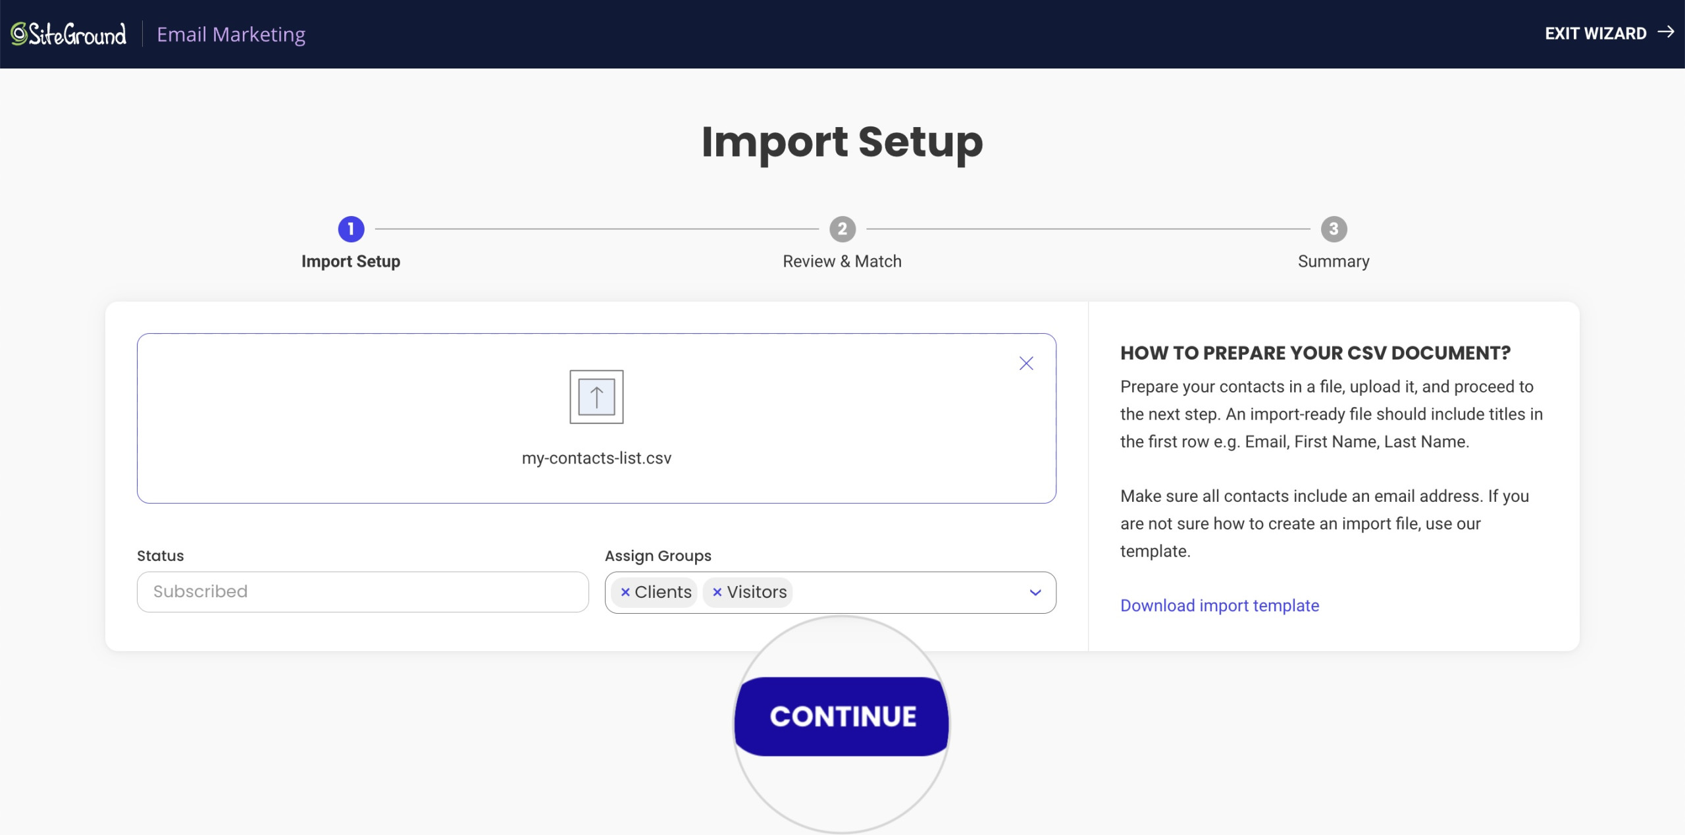Screen dimensions: 1685x835
Task: Click the my-contacts-list.csv file name
Action: tap(596, 458)
